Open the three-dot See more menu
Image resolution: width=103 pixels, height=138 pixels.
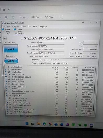coord(61,17)
